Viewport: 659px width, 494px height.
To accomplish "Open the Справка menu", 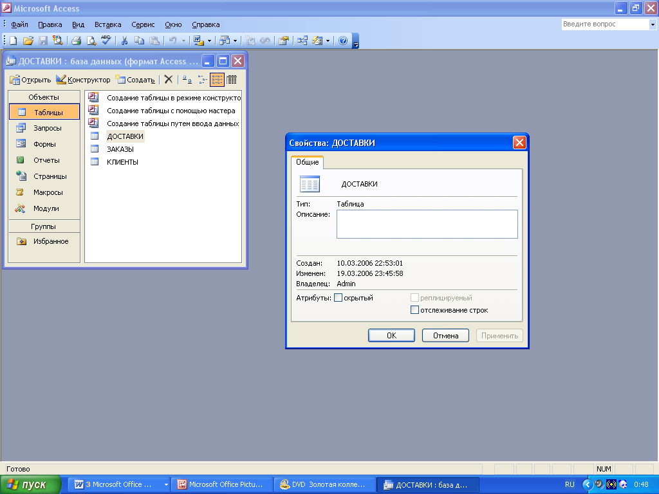I will [x=206, y=24].
